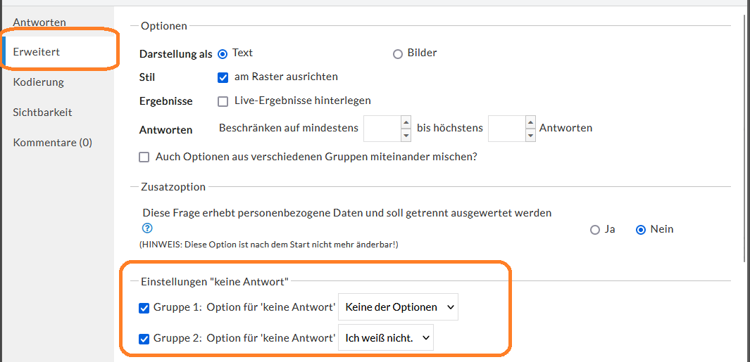Switch to the Antworten tab
The image size is (750, 362).
39,22
